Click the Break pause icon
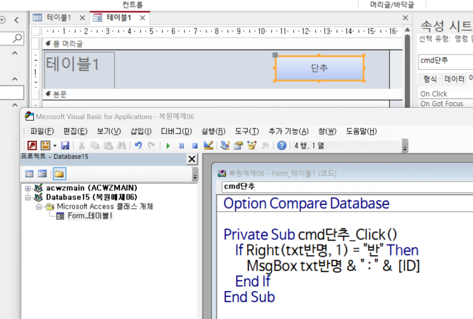 click(181, 146)
